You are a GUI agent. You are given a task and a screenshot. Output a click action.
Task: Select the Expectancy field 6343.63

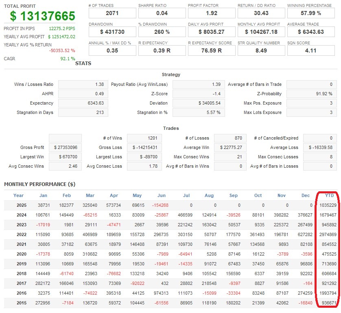(x=83, y=103)
